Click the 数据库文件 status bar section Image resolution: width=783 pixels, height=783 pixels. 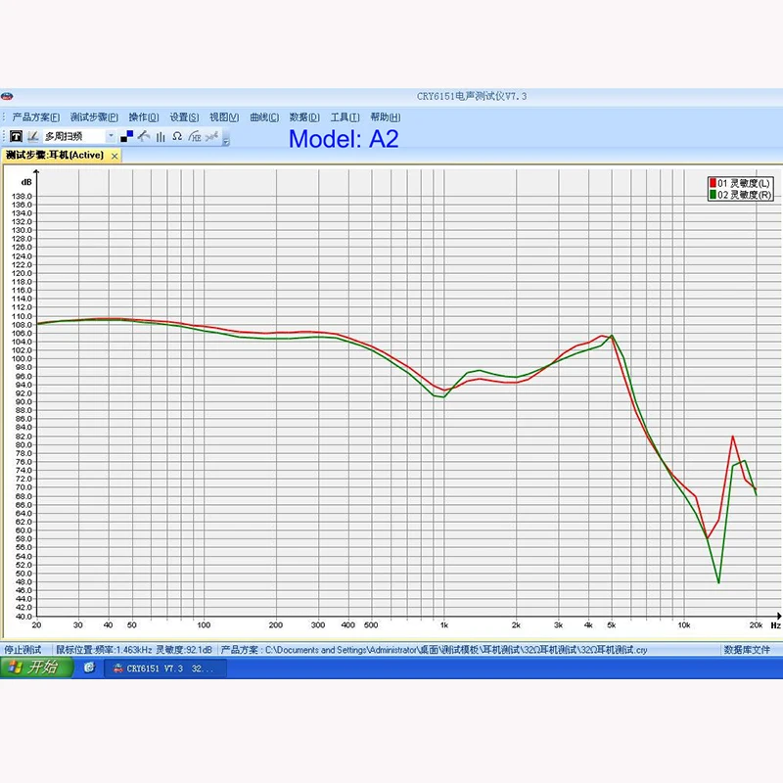click(747, 649)
